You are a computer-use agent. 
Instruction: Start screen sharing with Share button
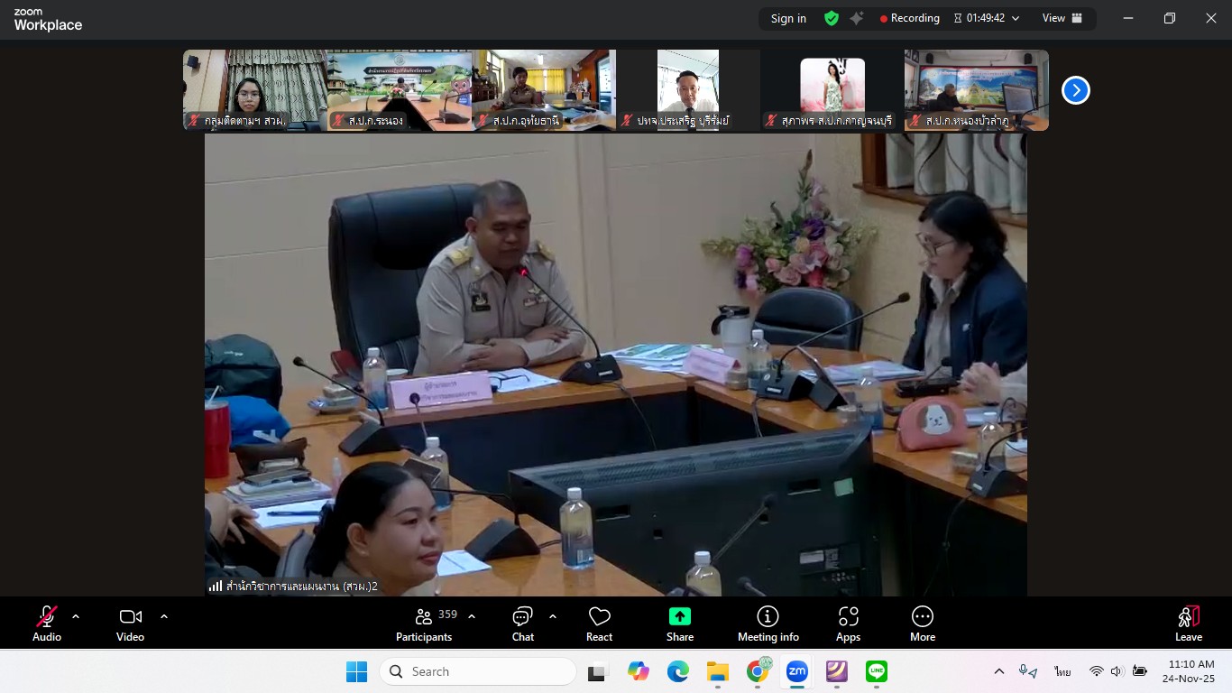[680, 623]
